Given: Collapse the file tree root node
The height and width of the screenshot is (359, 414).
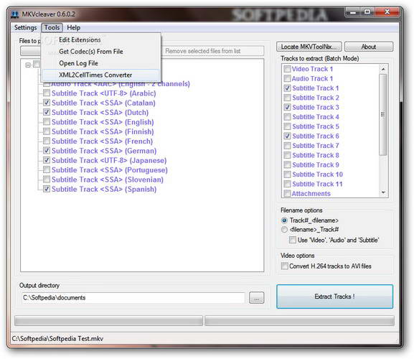Looking at the screenshot, I should [x=28, y=65].
